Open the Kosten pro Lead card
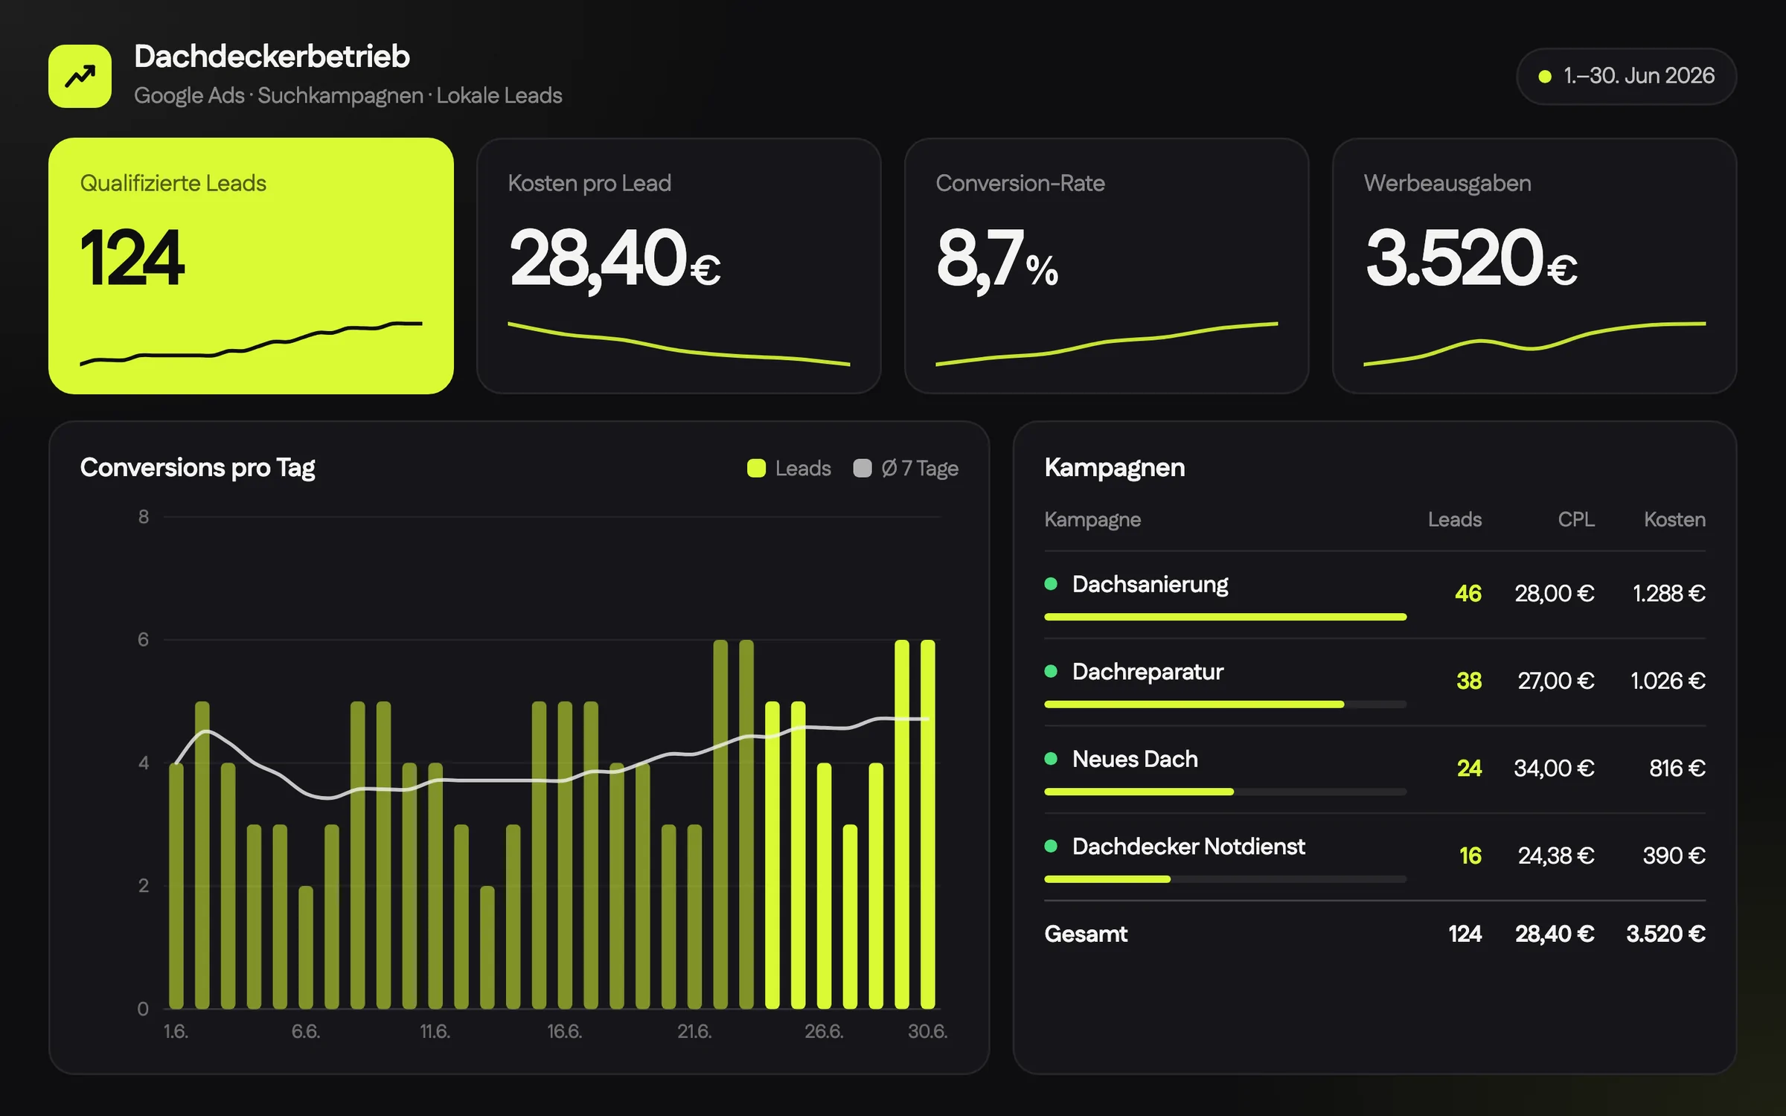 (679, 266)
